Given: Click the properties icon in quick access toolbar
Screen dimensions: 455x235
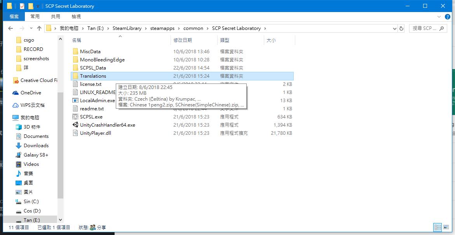Looking at the screenshot, I should tap(22, 6).
